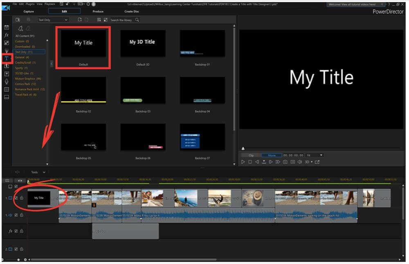
Task: Switch to the Create Disc tab
Action: point(132,11)
